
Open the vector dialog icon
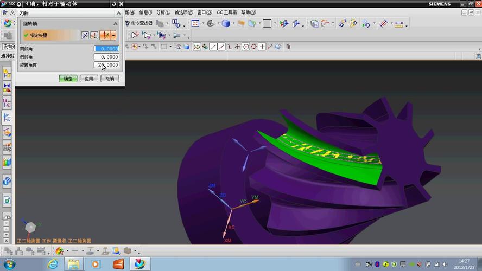[x=94, y=35]
